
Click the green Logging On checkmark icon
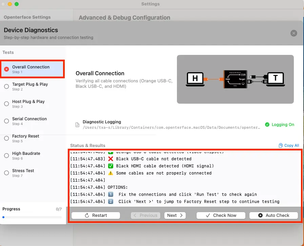(267, 125)
